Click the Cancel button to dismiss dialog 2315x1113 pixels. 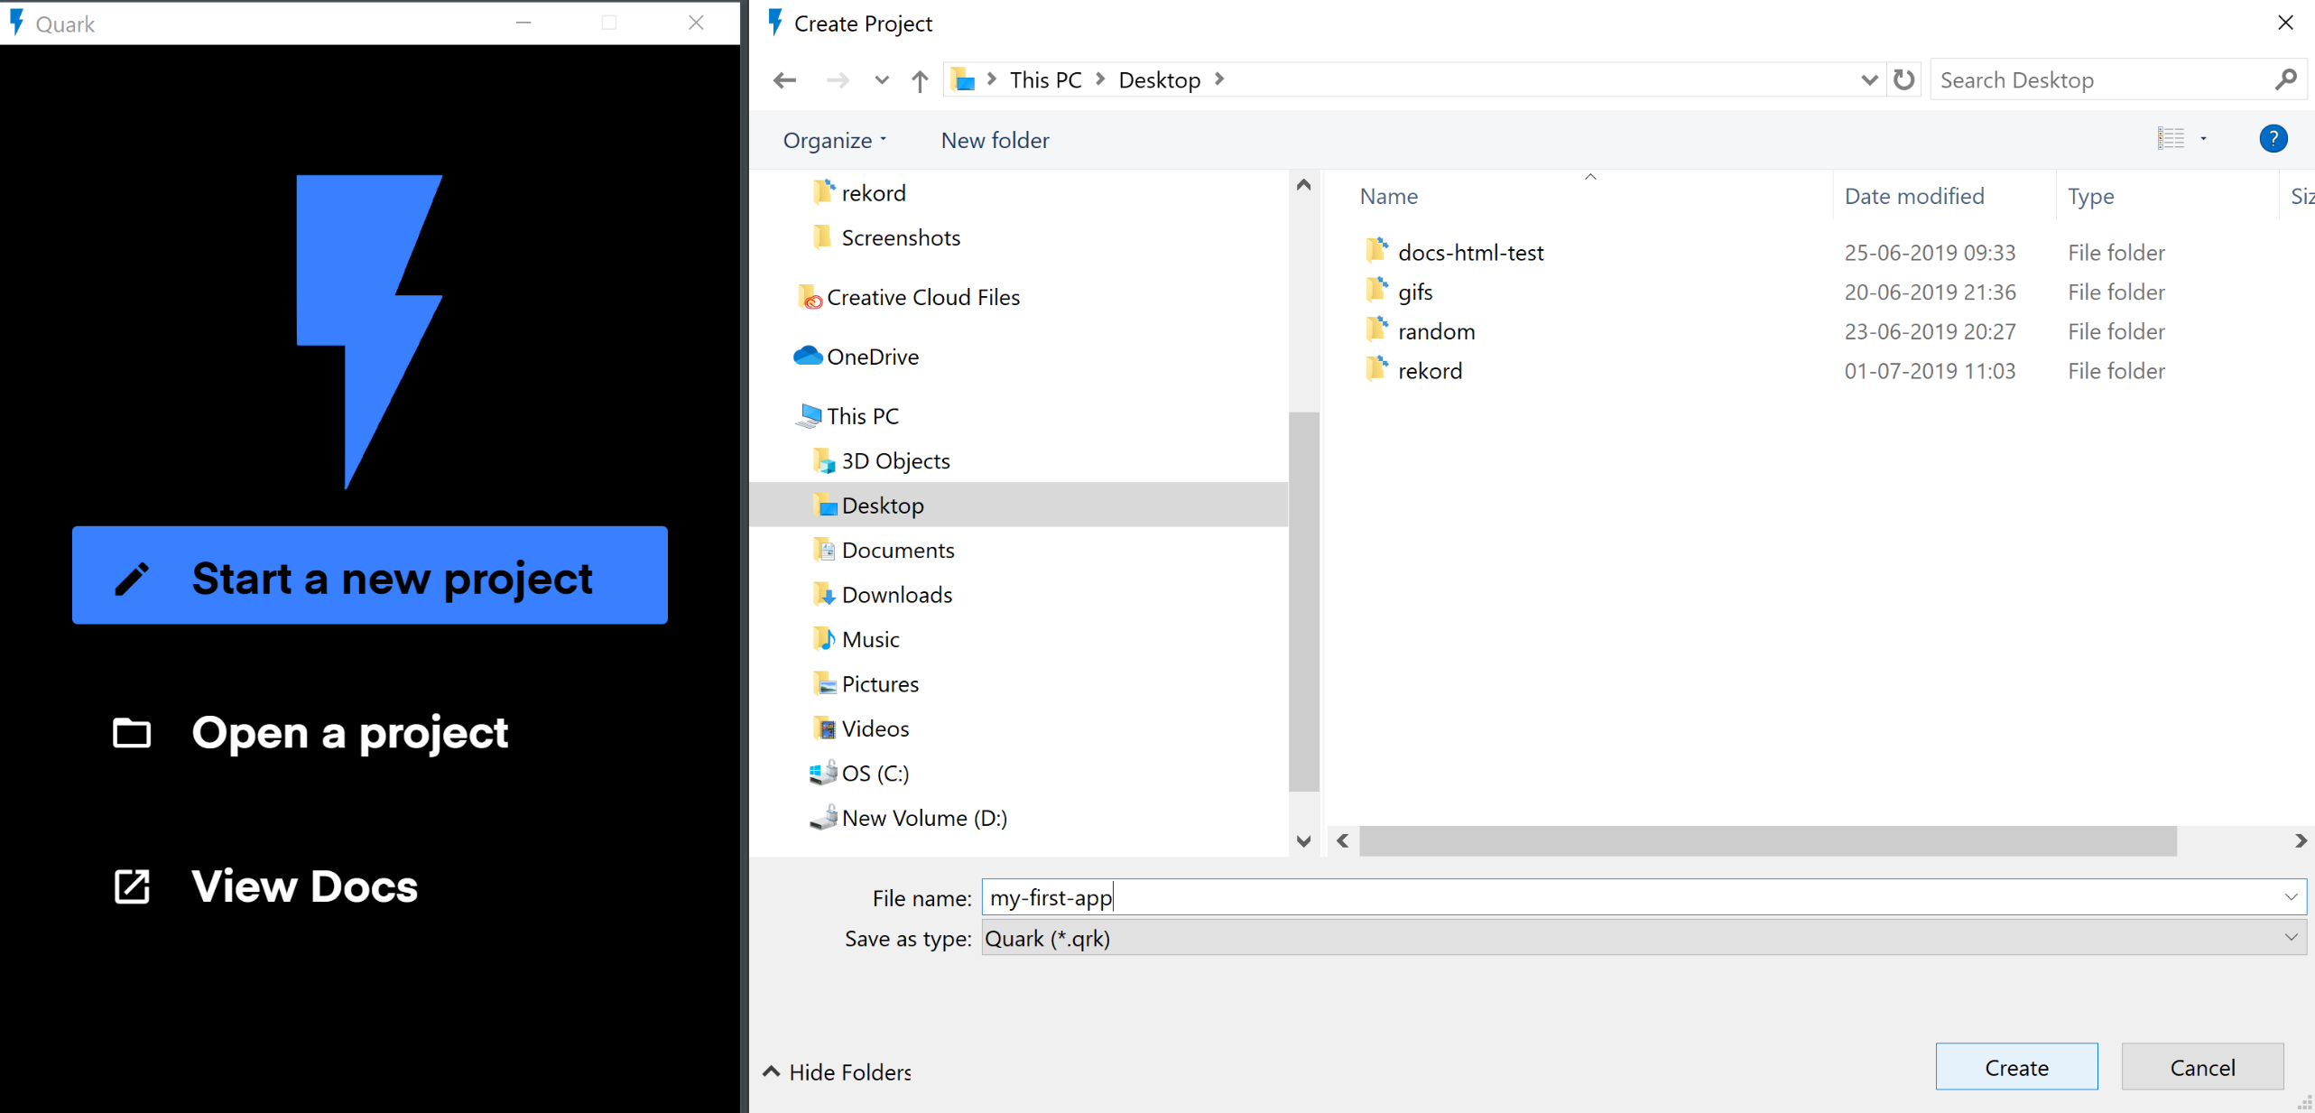[x=2201, y=1067]
